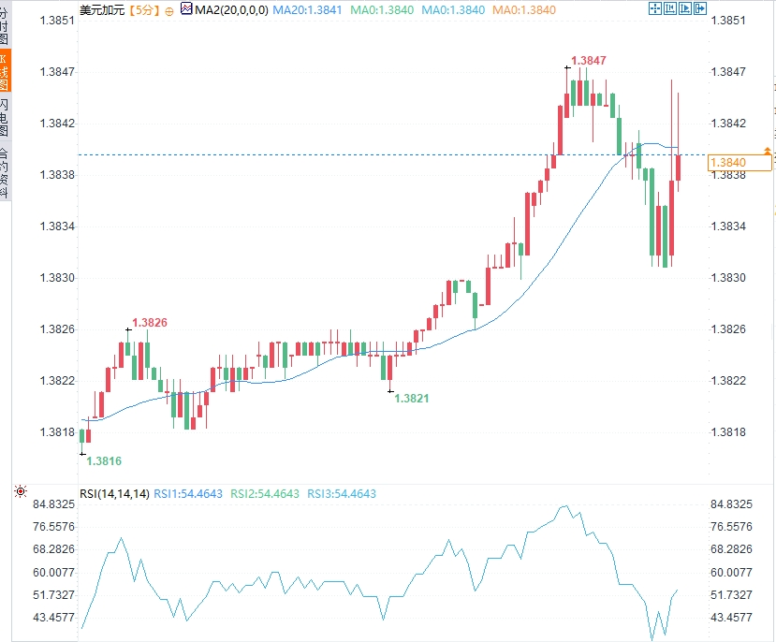Click the green 1.3821 low annotation
Viewport: 776px width, 642px height.
pyautogui.click(x=411, y=399)
